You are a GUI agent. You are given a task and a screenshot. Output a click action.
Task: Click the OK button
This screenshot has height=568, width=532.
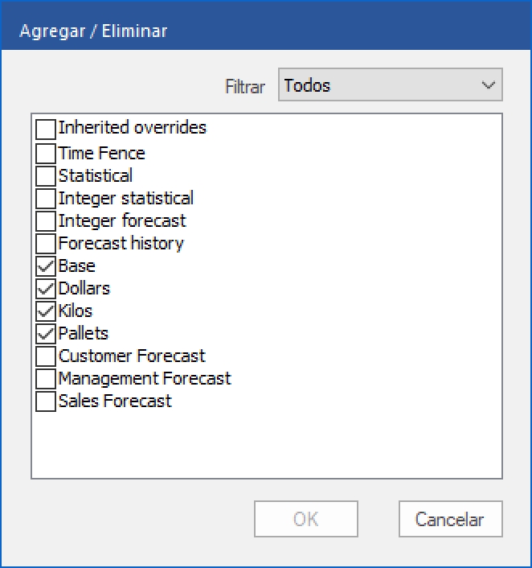(x=305, y=519)
